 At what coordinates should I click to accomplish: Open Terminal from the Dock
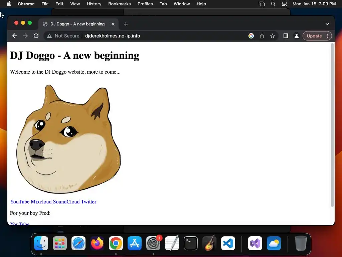pos(191,243)
